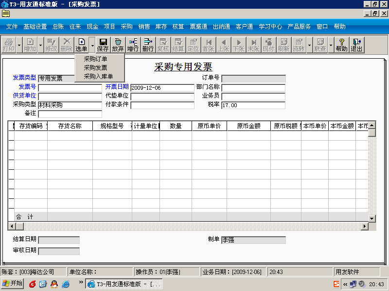
Task: Expand the 打印 dropdown arrow
Action: [x=19, y=45]
